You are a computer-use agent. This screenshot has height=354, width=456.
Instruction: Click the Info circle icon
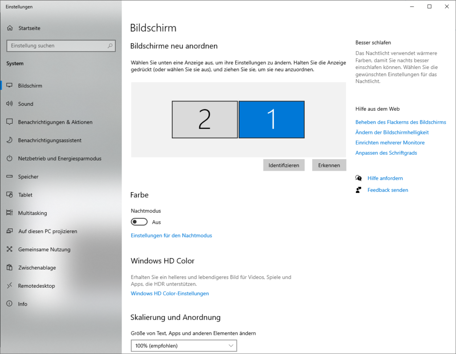(10, 304)
